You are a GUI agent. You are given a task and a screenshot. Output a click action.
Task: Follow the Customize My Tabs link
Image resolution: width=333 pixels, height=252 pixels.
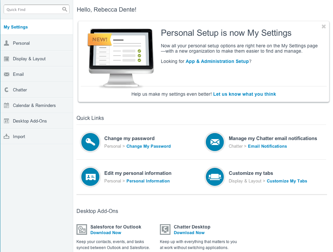(287, 181)
